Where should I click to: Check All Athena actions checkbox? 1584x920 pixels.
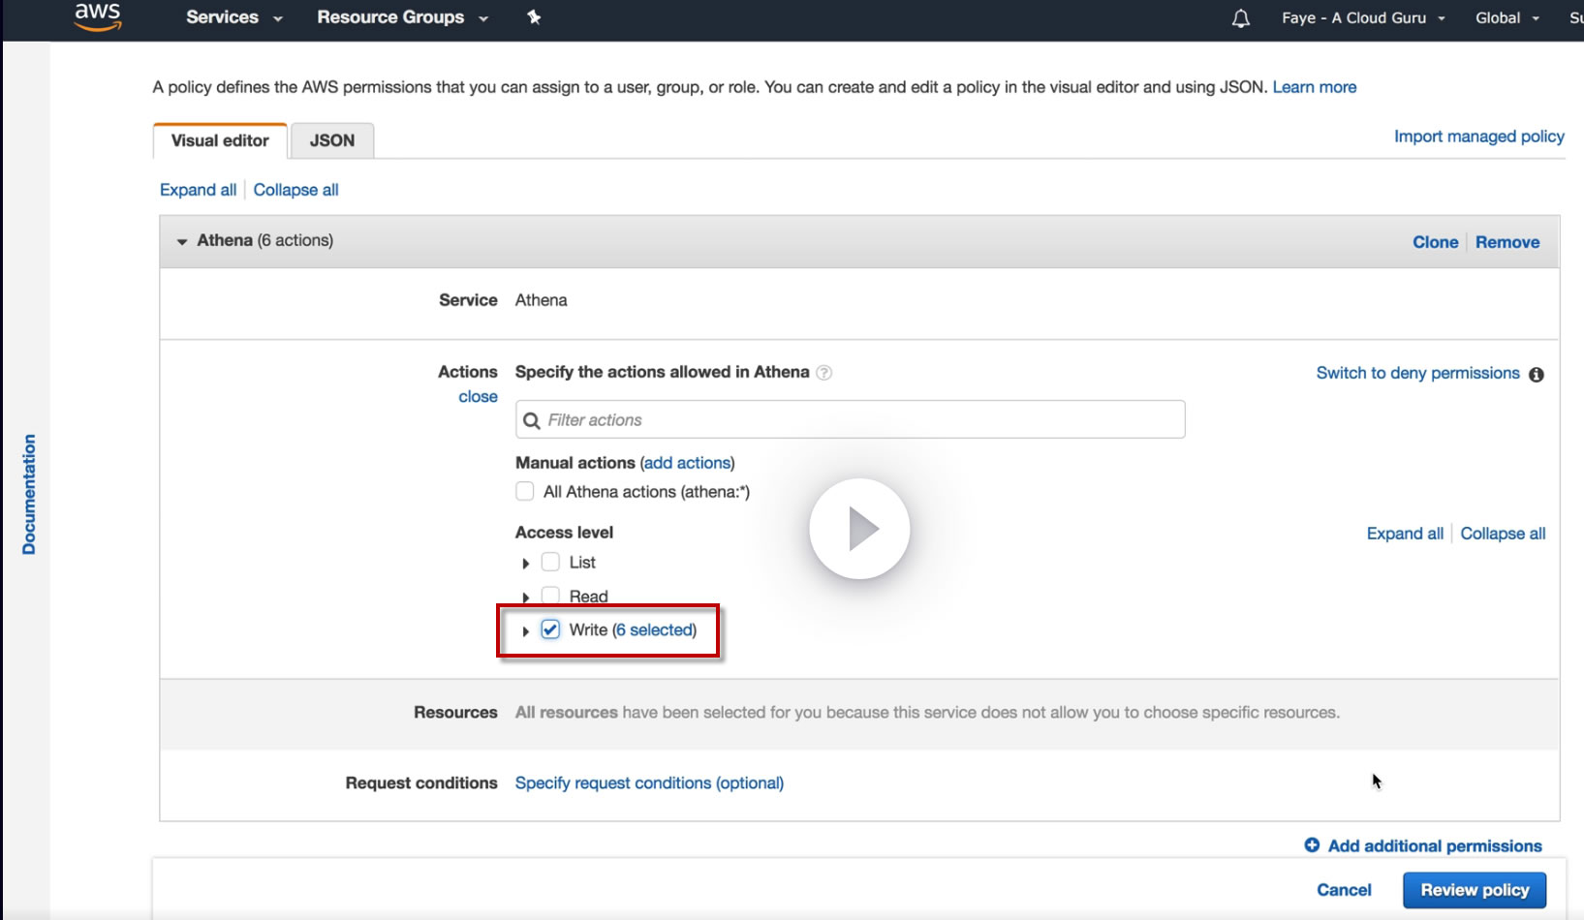pos(525,492)
